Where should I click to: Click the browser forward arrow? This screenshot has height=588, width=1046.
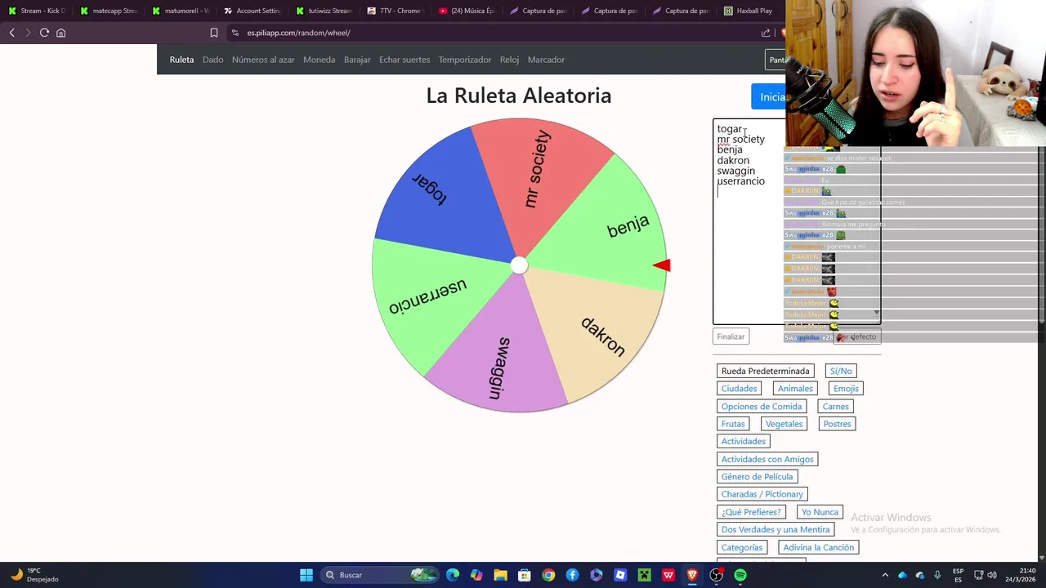[x=28, y=33]
